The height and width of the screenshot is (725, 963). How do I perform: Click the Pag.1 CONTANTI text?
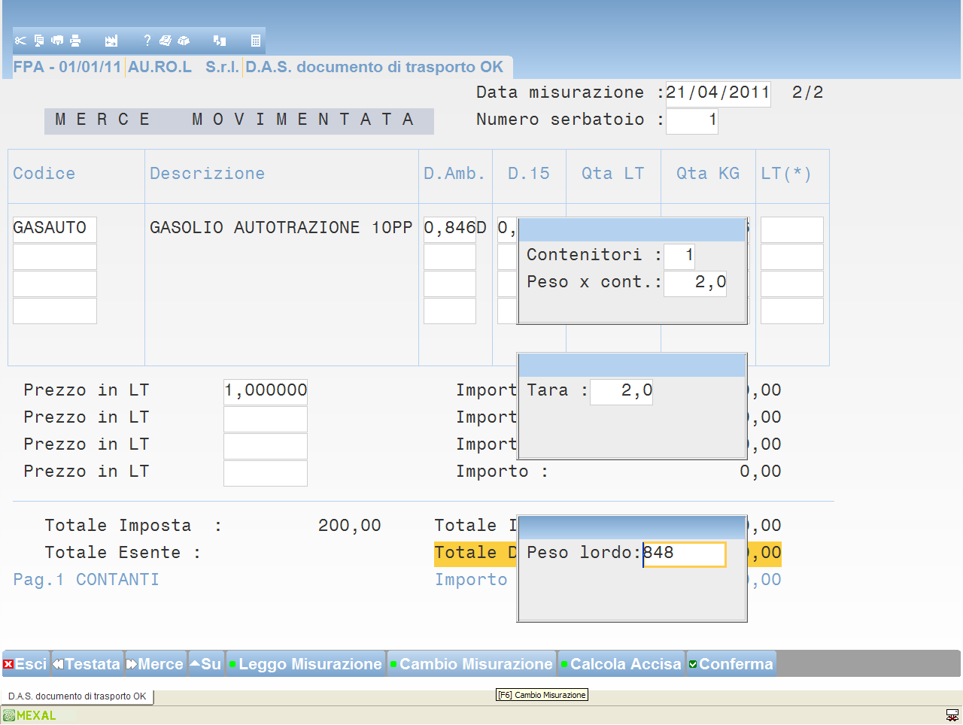coord(86,580)
